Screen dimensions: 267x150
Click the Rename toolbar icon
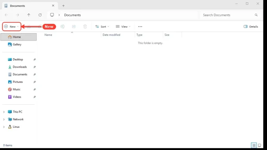(x=63, y=27)
